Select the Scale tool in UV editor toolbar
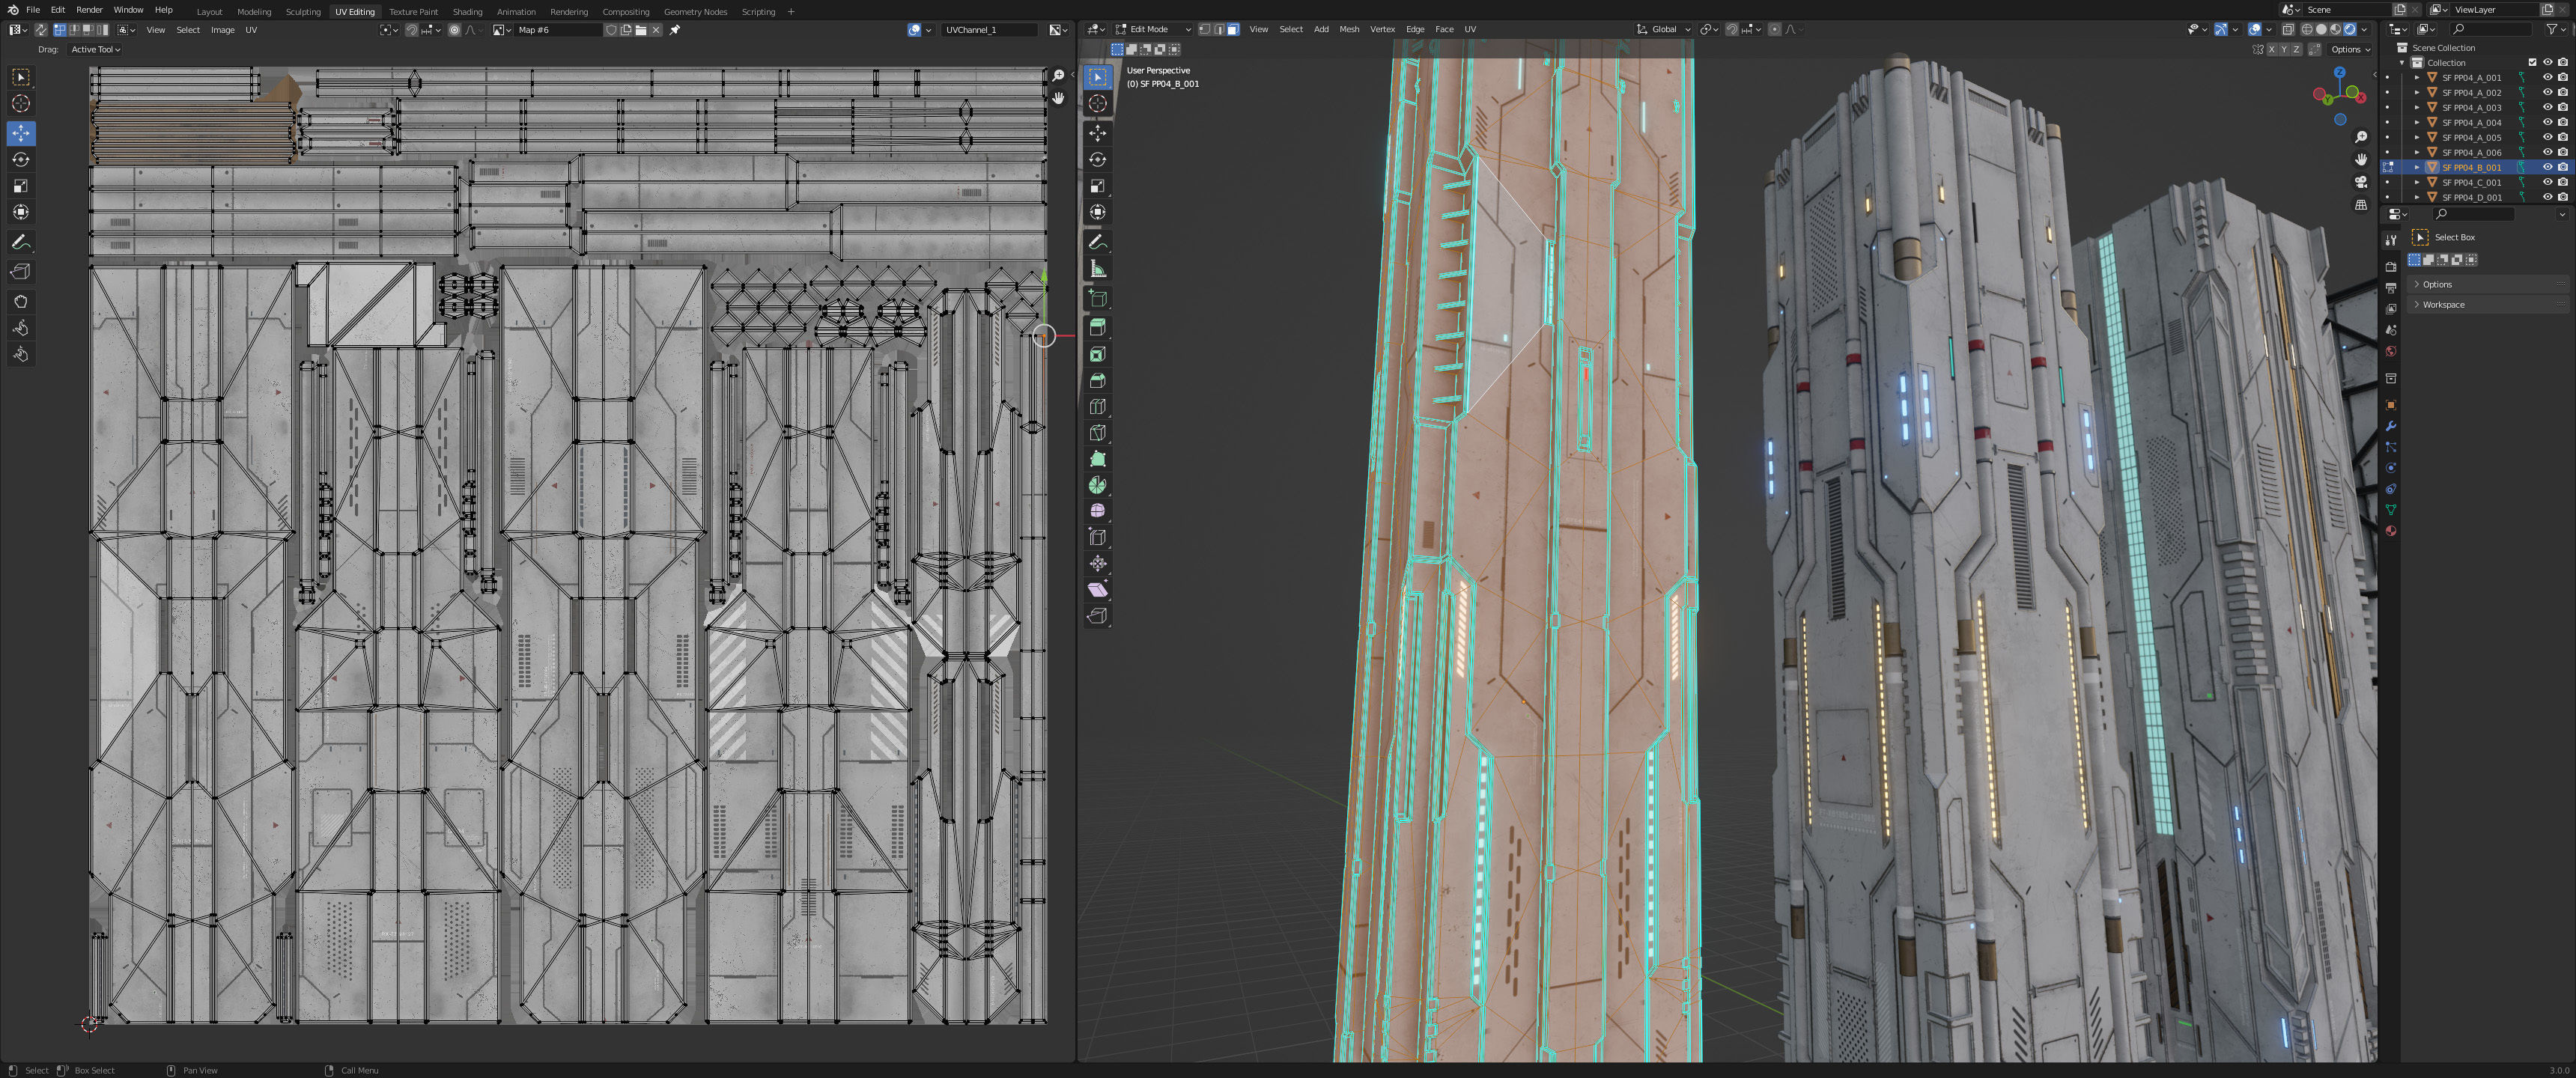This screenshot has height=1078, width=2576. (21, 186)
